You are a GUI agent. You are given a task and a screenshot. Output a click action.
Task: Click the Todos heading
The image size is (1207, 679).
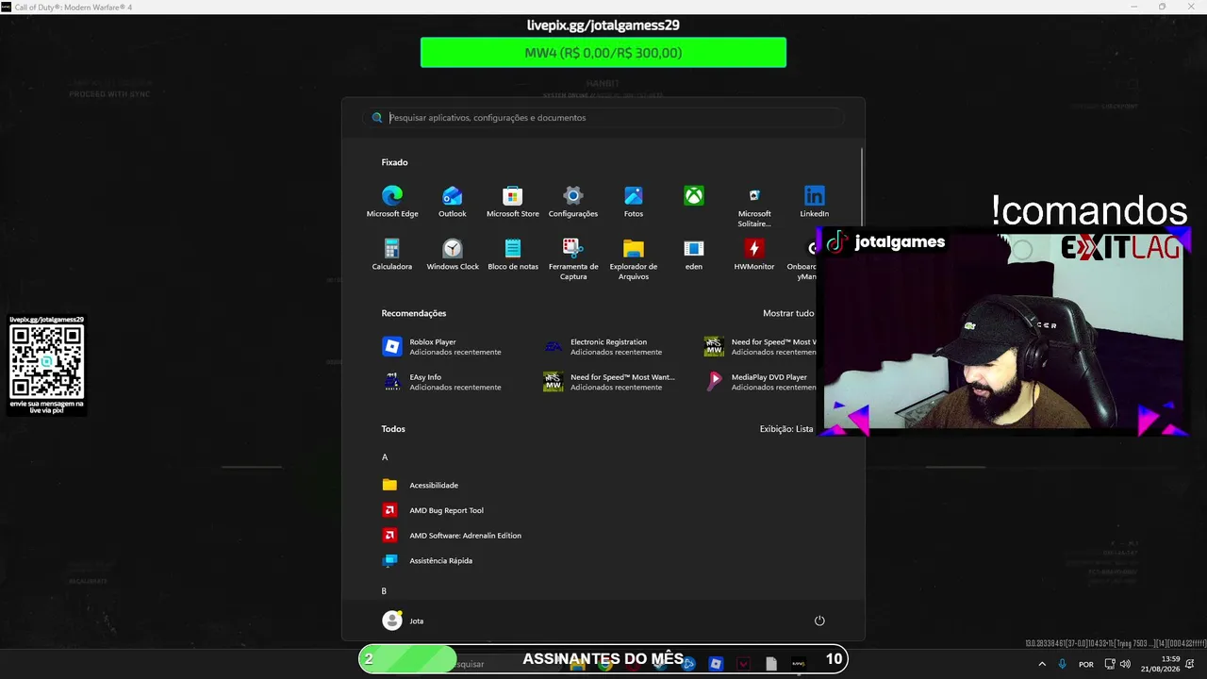coord(393,429)
